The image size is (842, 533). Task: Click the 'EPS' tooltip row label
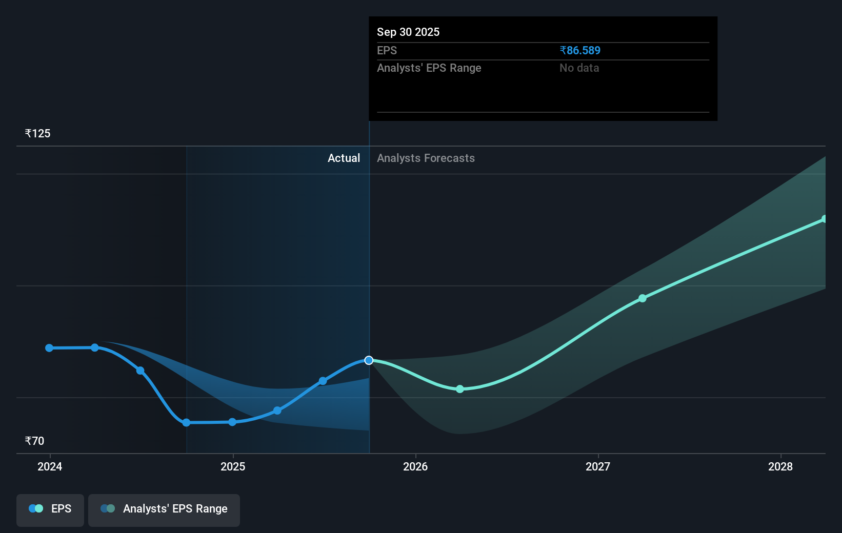click(x=387, y=51)
